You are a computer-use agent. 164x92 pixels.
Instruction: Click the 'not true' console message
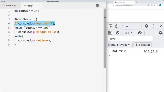119,51
